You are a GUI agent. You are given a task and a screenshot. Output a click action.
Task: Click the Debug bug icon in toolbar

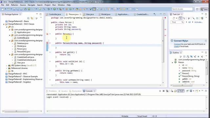click(49, 9)
